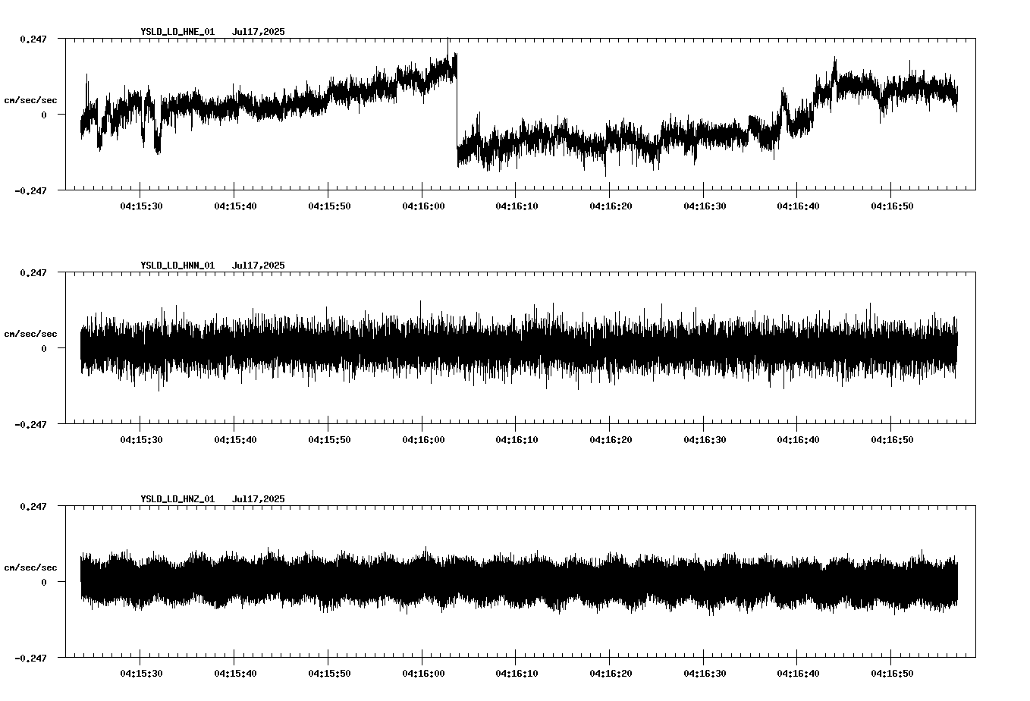1030x701 pixels.
Task: Click 04:16:40 time label under HNE plot
Action: tap(798, 206)
